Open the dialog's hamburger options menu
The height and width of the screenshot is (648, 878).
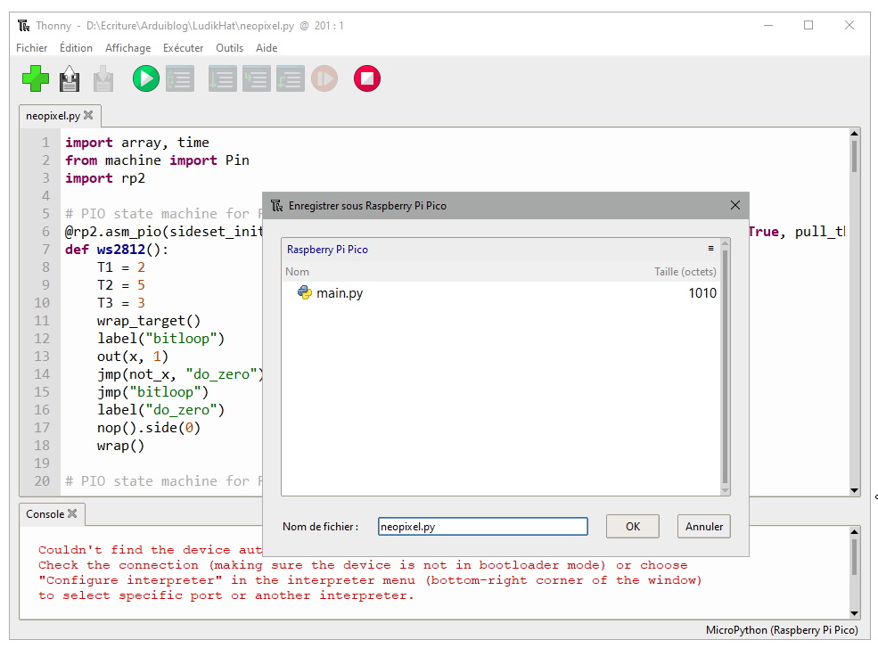[x=710, y=249]
